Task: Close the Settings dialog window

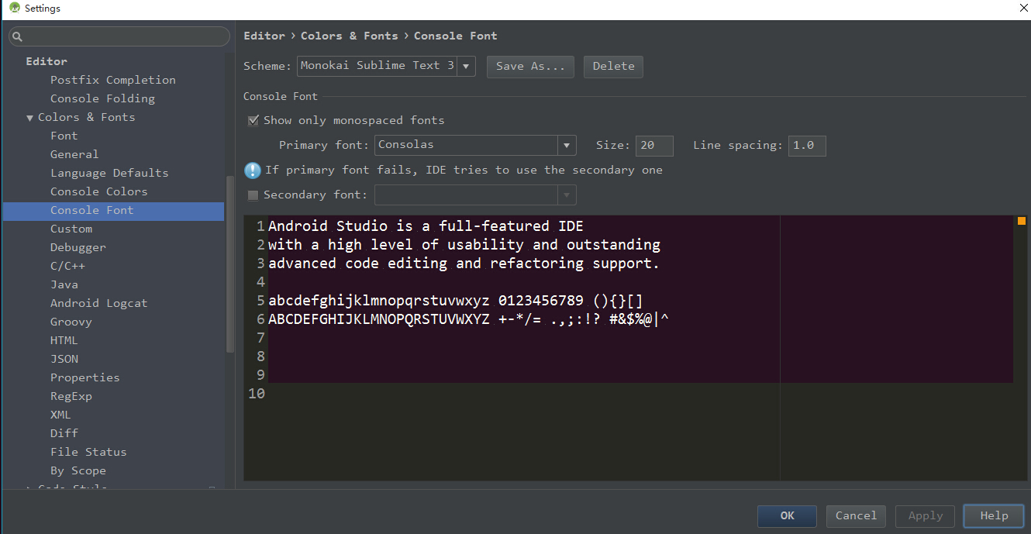Action: pyautogui.click(x=1023, y=9)
